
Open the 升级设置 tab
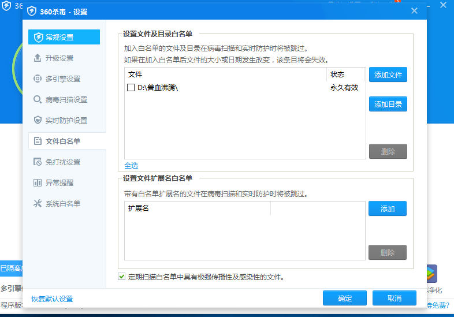59,58
